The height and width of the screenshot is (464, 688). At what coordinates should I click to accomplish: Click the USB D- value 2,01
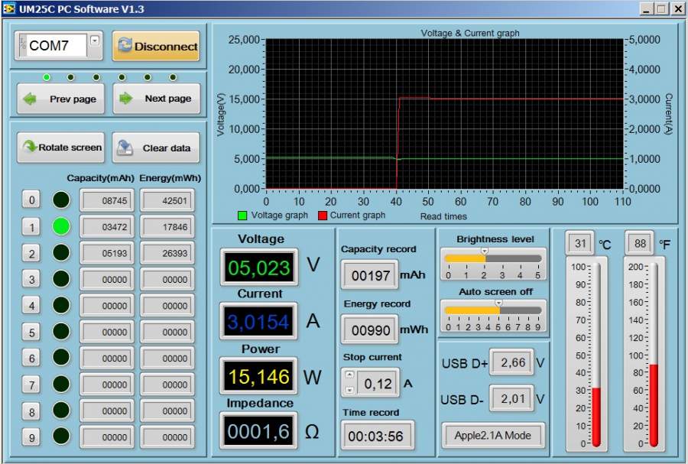click(512, 399)
